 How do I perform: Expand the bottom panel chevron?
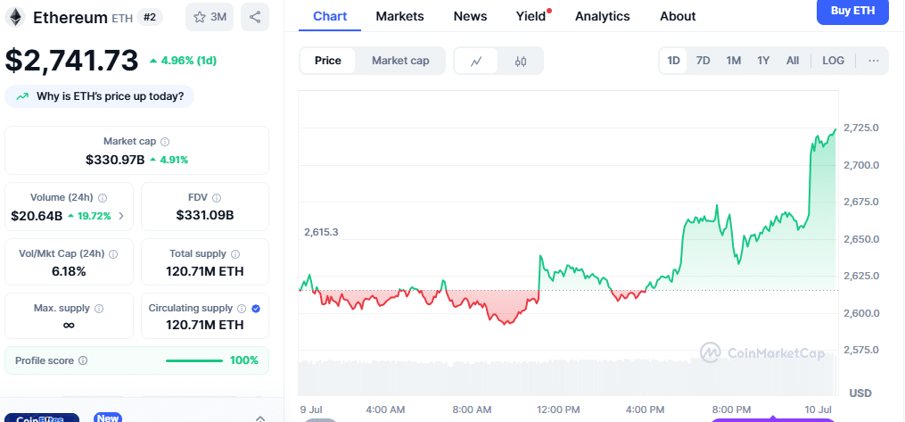(x=260, y=418)
